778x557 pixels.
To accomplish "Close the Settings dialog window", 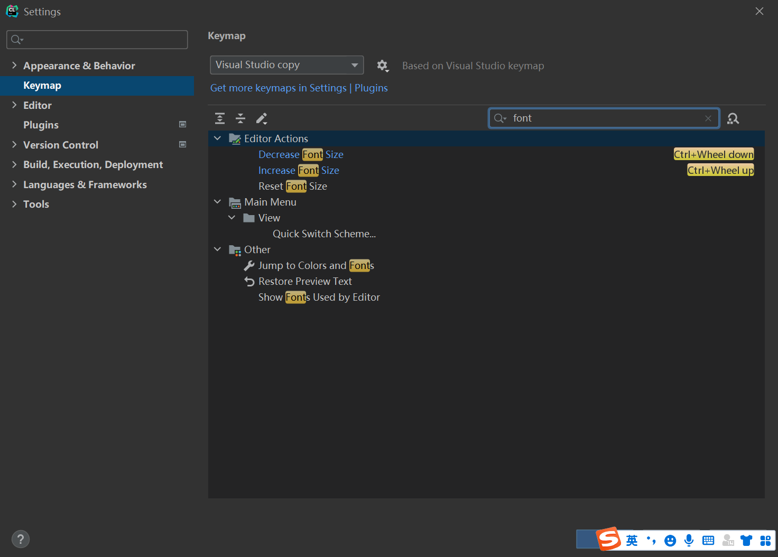I will [x=760, y=11].
